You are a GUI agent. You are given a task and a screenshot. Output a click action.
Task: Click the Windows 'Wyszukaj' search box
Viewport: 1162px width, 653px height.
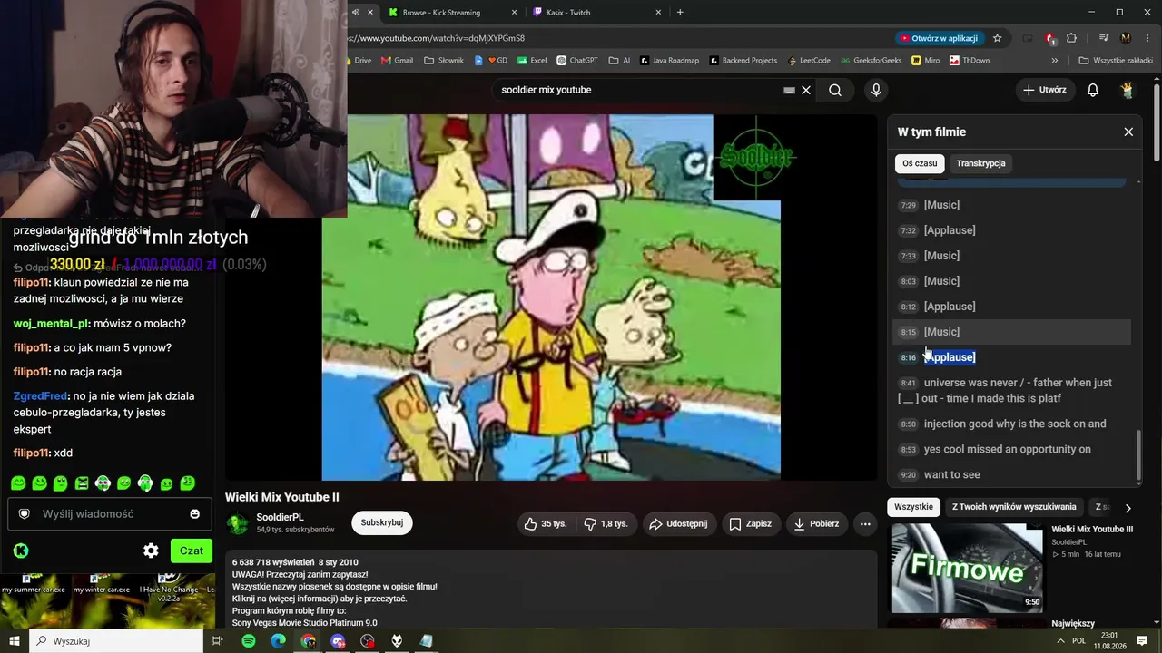tap(116, 641)
